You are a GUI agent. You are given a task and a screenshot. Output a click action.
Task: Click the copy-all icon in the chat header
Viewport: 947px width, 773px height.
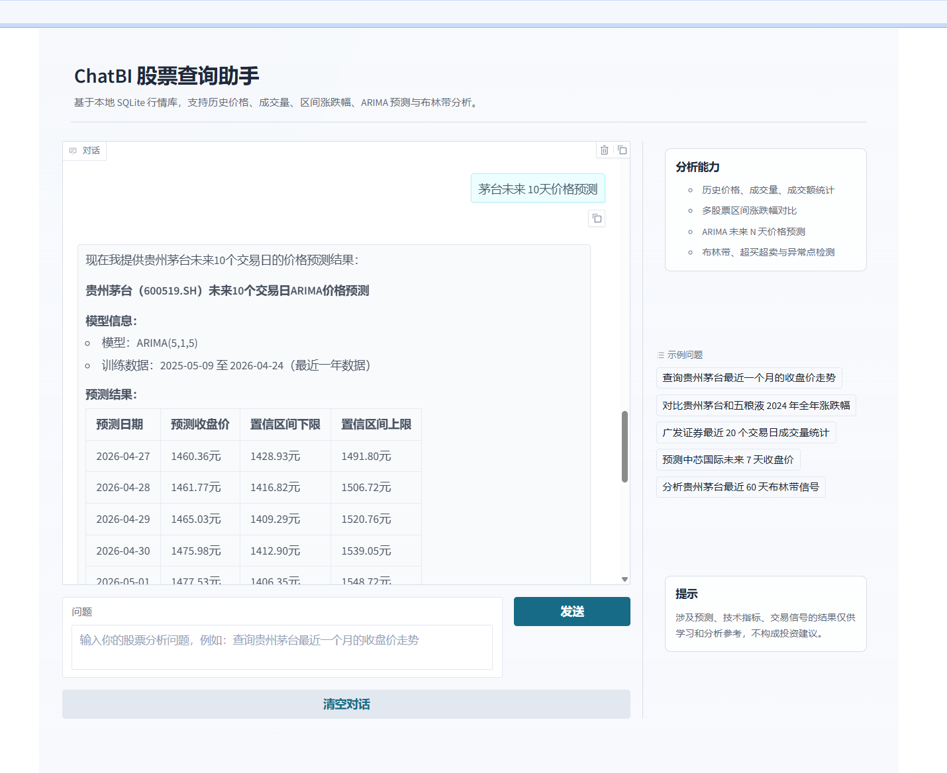tap(622, 150)
